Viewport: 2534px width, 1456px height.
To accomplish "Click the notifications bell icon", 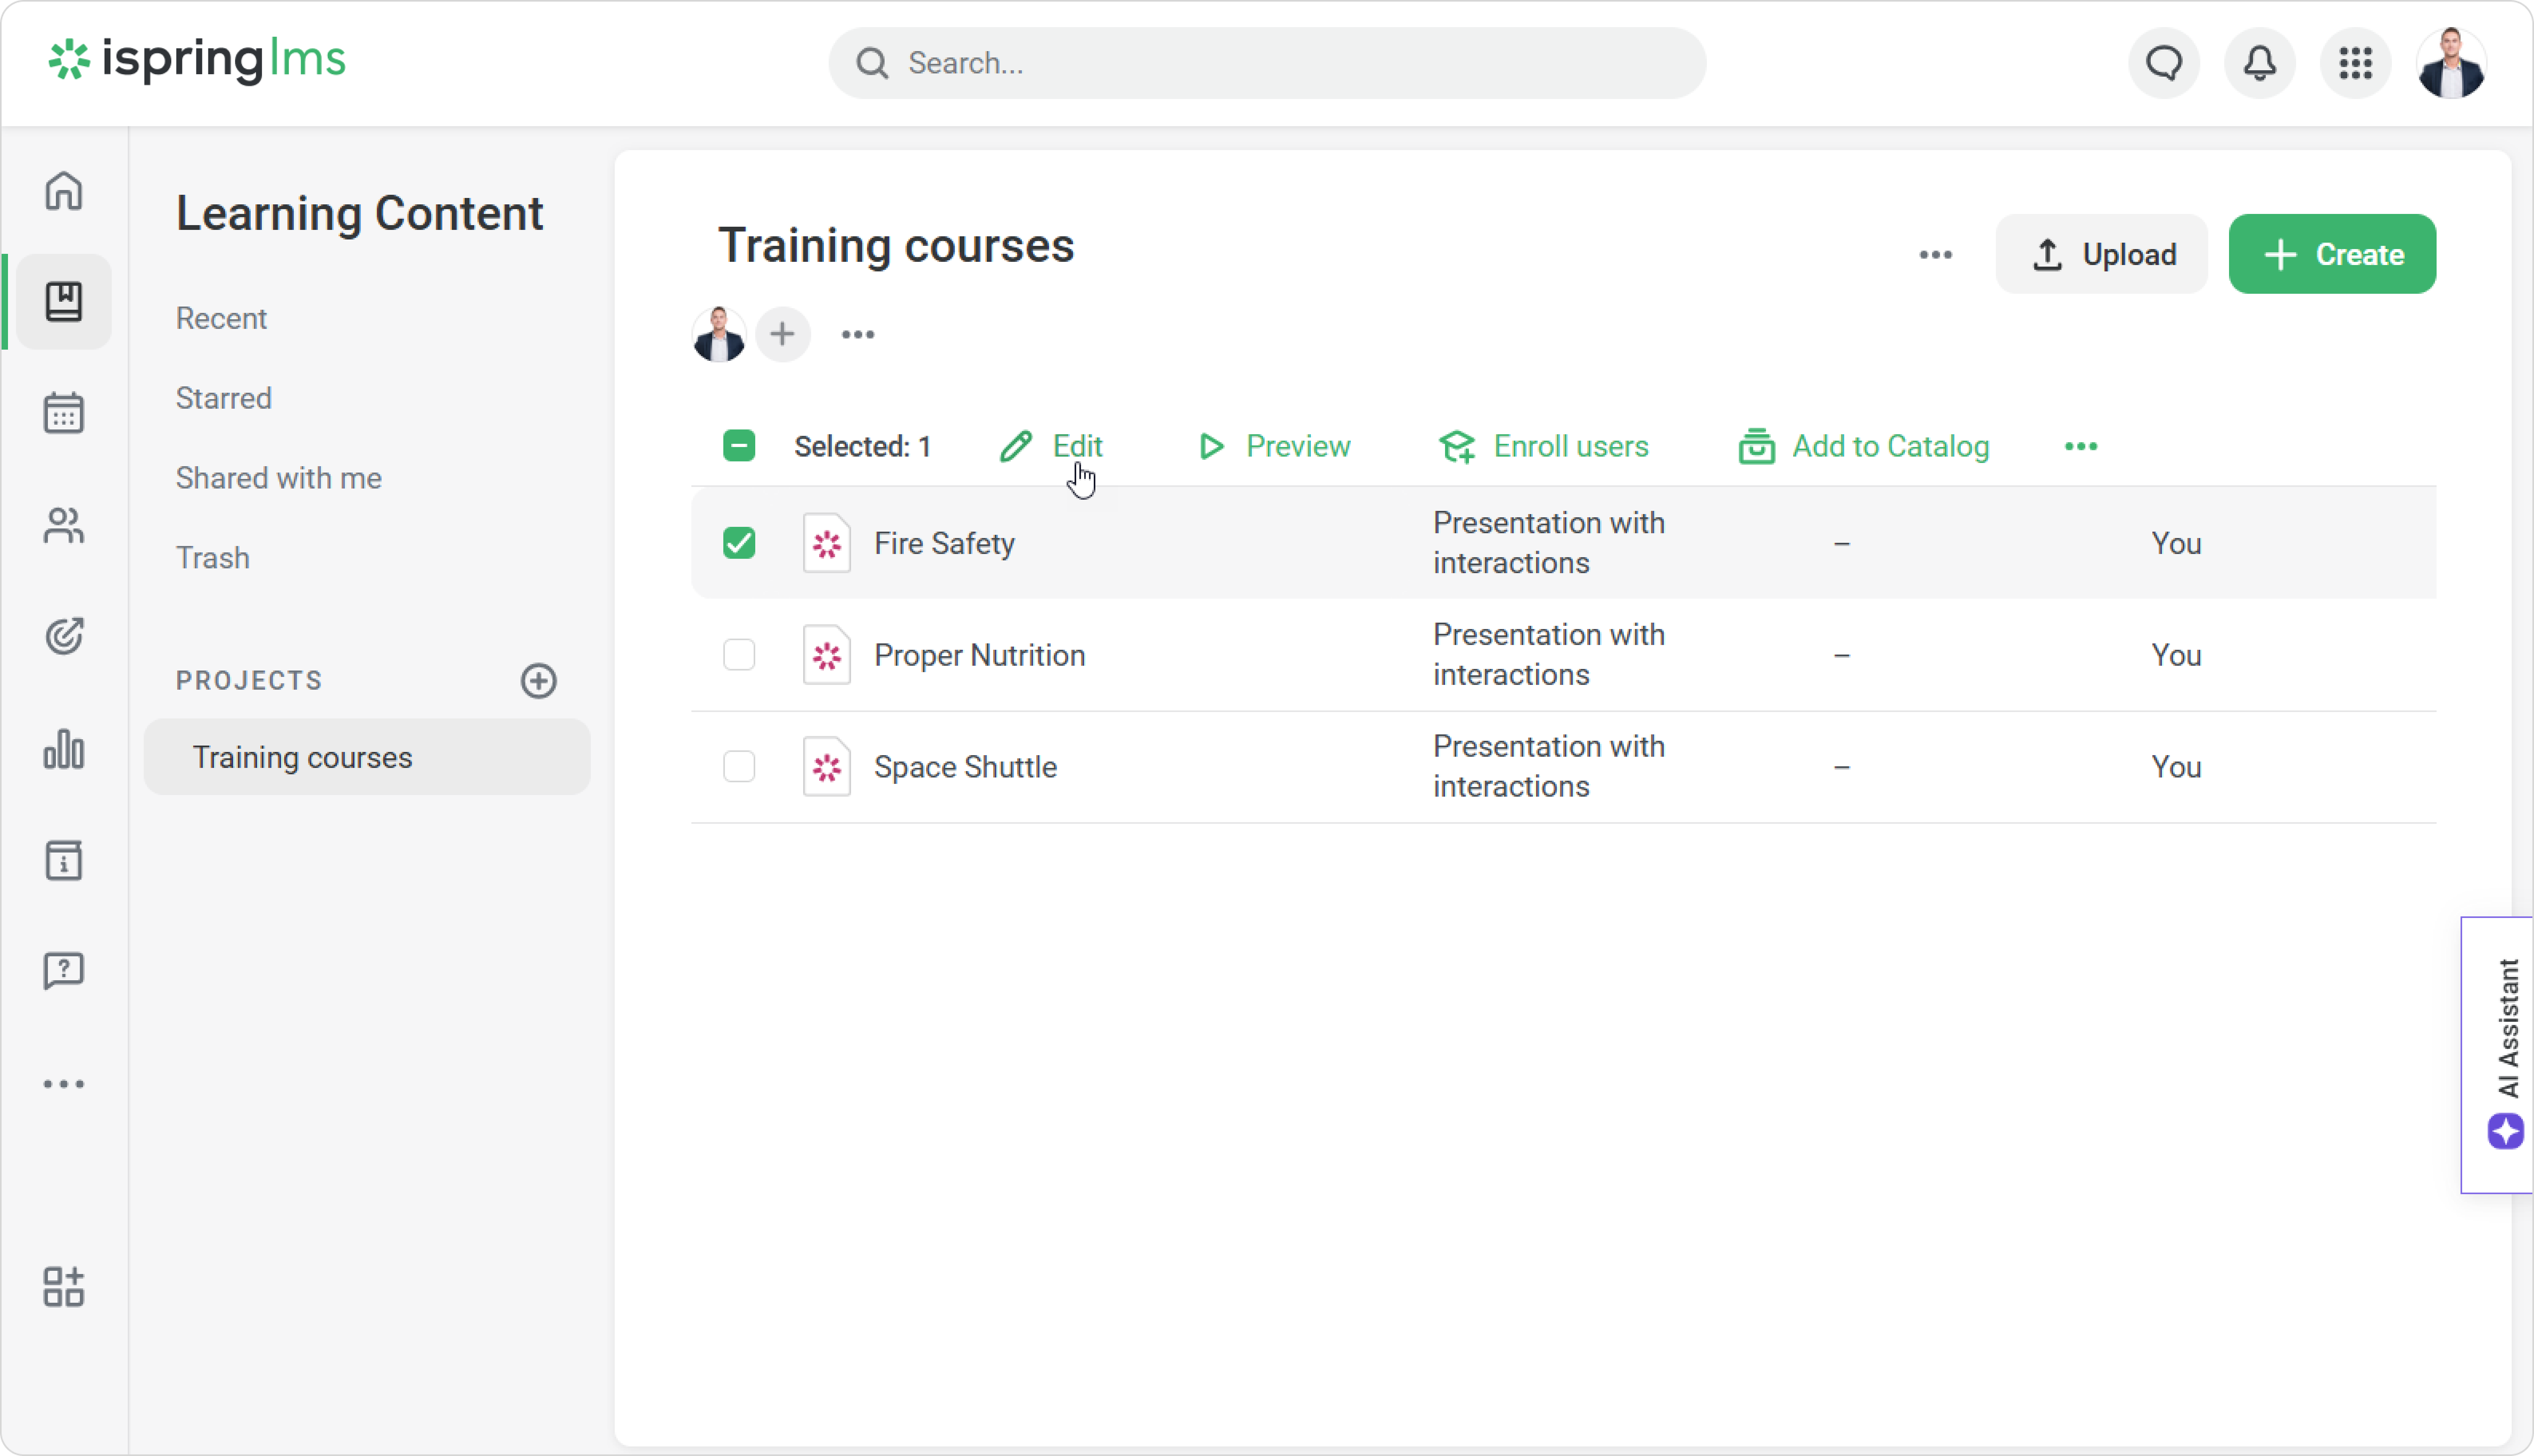I will [x=2259, y=63].
